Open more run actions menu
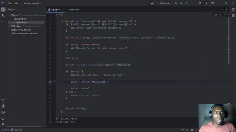 186,3
